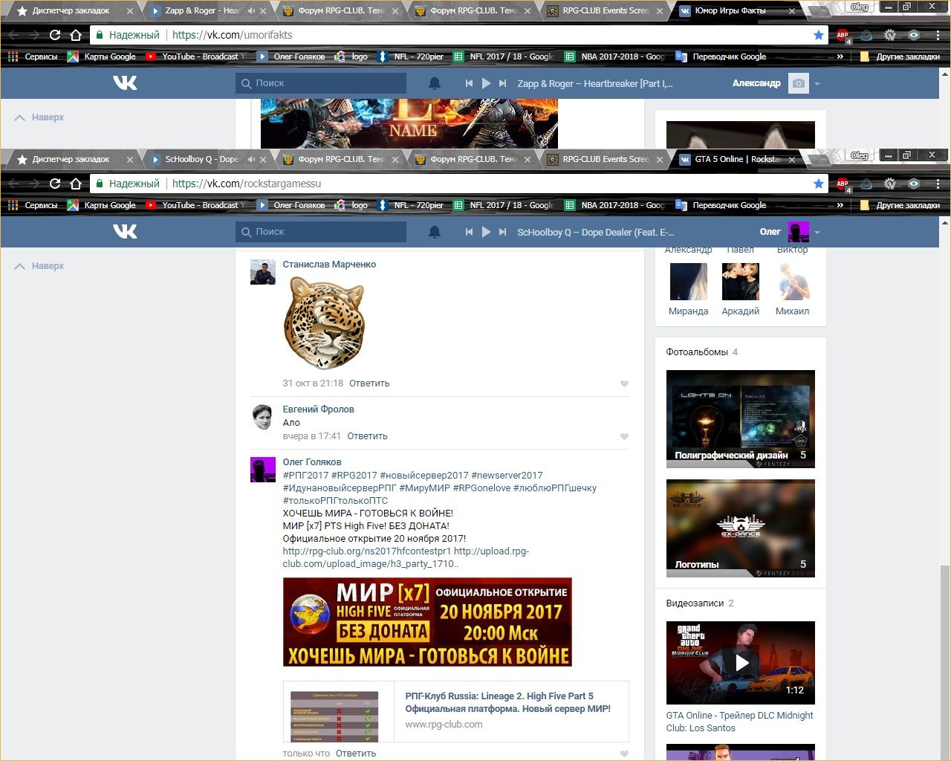951x761 pixels.
Task: Reply to Евгений Фролов's comment via Ответить
Action: pos(367,436)
